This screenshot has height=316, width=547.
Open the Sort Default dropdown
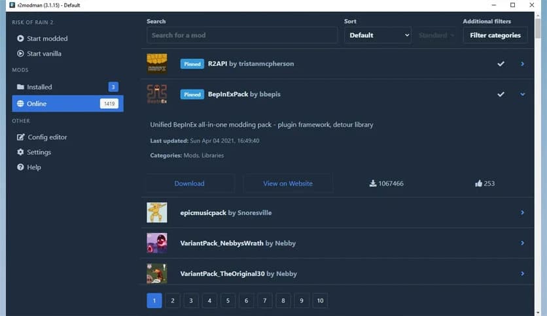[378, 35]
